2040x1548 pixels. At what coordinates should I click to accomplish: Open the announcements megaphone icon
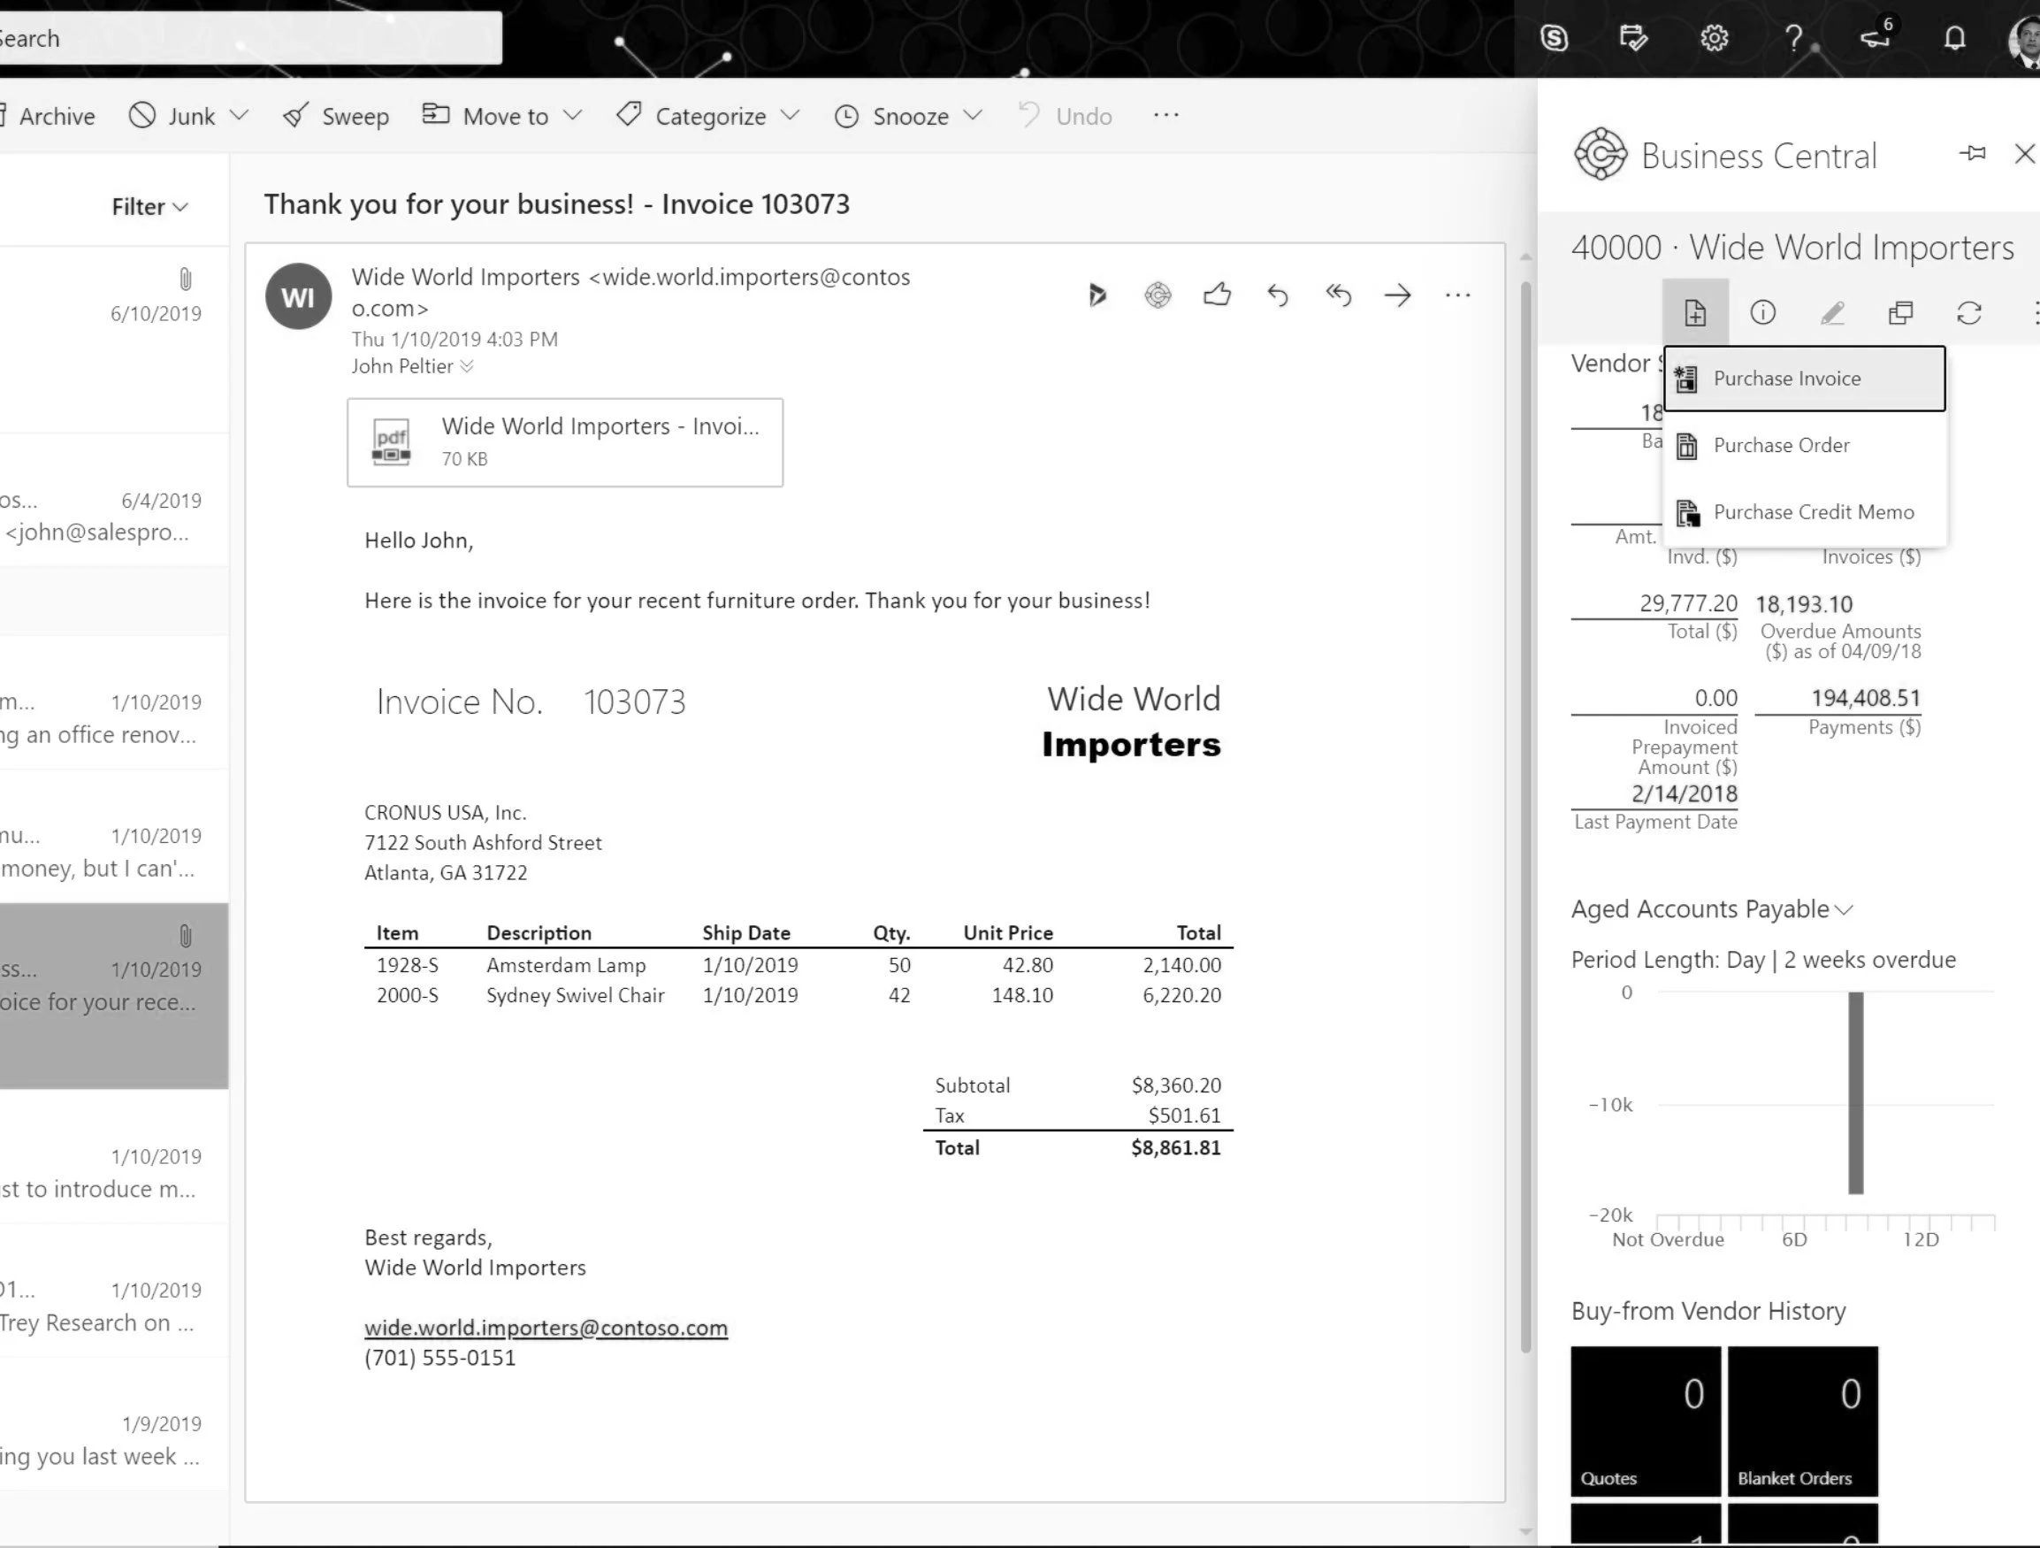pyautogui.click(x=1875, y=37)
